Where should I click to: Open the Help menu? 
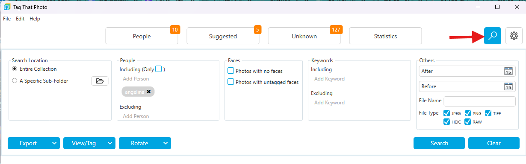(x=35, y=19)
